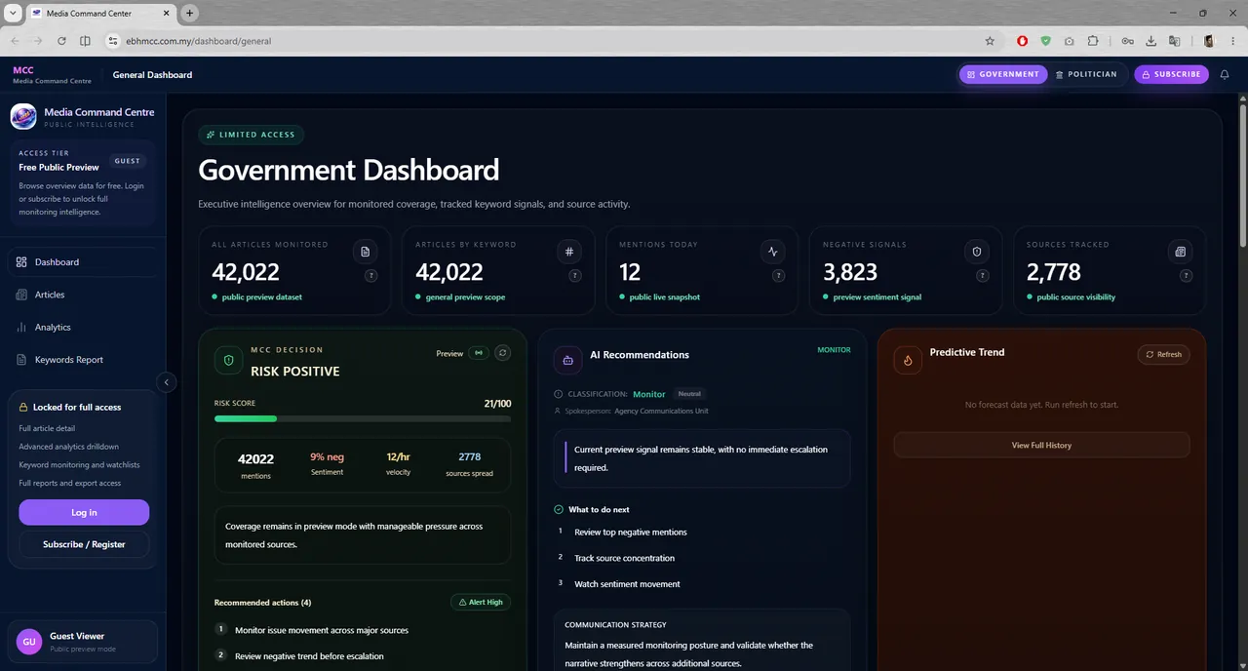The height and width of the screenshot is (671, 1248).
Task: Click the risk score progress bar
Action: pos(363,418)
